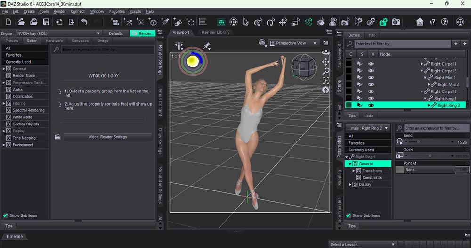The image size is (471, 248).
Task: Create a new camera from the toolbar
Action: 115,22
